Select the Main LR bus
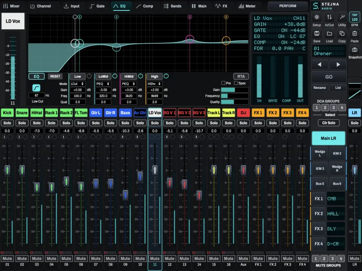This screenshot has width=362, height=271. tap(329, 138)
